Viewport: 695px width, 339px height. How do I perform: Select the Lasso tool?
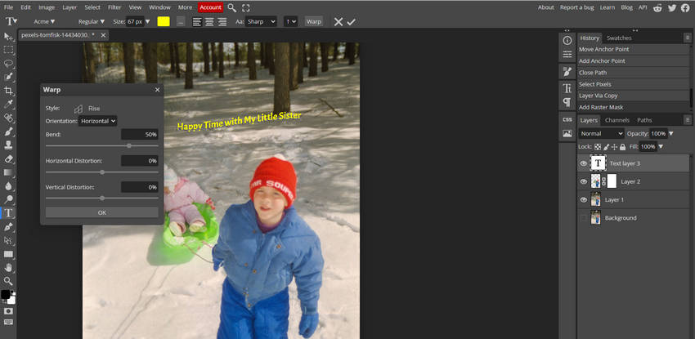pos(8,63)
